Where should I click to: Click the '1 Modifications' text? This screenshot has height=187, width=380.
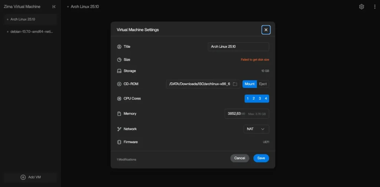[x=127, y=160]
